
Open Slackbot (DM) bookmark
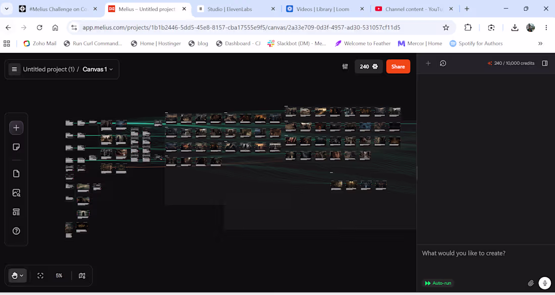[297, 43]
